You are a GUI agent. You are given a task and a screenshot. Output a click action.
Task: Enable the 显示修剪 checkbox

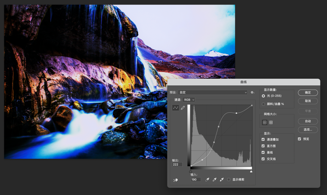click(x=229, y=180)
